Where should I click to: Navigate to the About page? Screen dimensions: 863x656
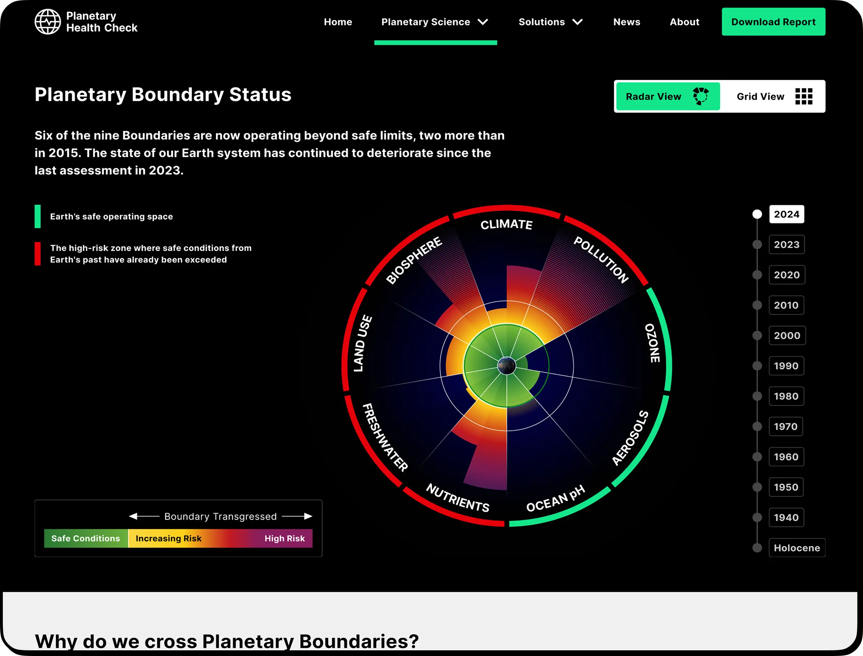click(x=684, y=22)
